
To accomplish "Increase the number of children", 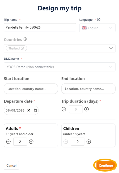I will pyautogui.click(x=89, y=142).
